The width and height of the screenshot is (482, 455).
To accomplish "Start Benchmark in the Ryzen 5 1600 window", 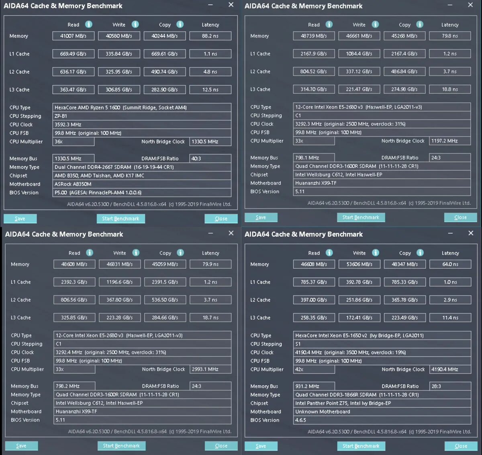I will click(120, 218).
